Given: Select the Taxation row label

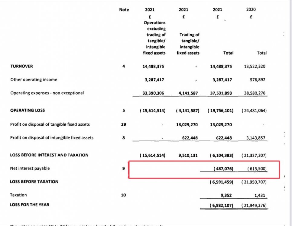Looking at the screenshot, I should coord(18,195).
